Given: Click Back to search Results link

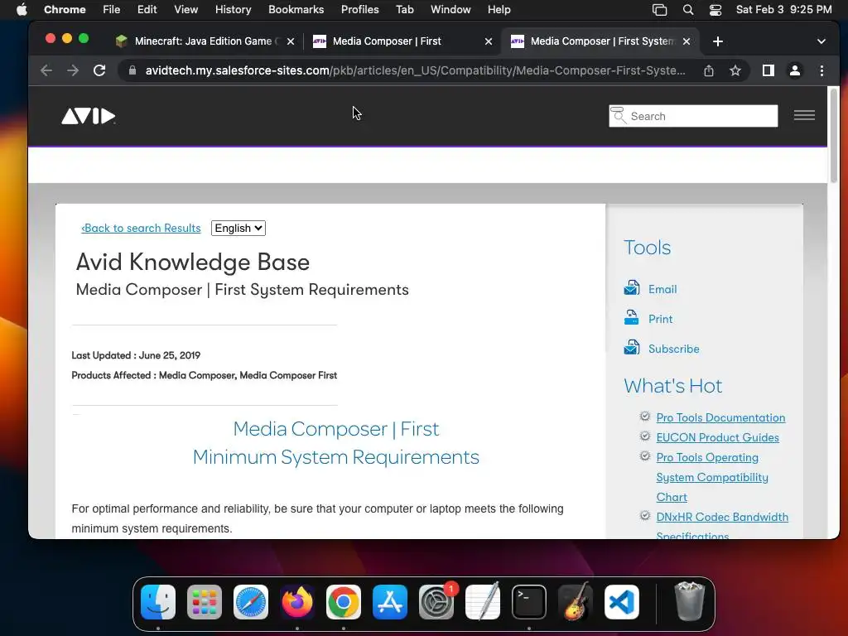Looking at the screenshot, I should point(141,229).
